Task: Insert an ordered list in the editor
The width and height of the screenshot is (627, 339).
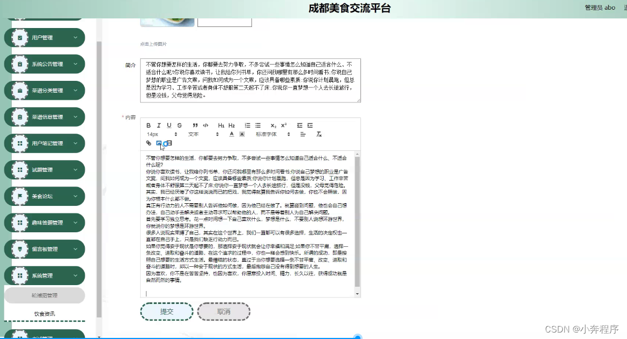Action: (x=248, y=126)
